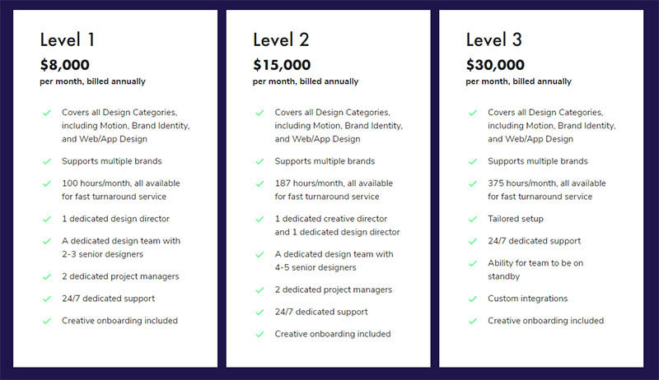Click checkmark beside Level 1 'Creative onboarding included'
Screen dimensions: 659x380
[x=47, y=322]
